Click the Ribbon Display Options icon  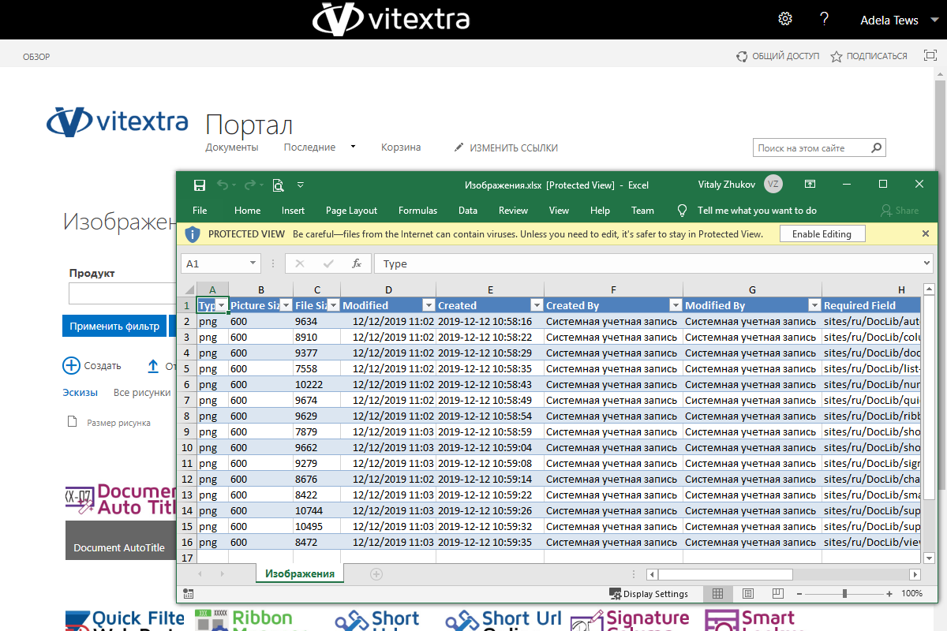[810, 185]
